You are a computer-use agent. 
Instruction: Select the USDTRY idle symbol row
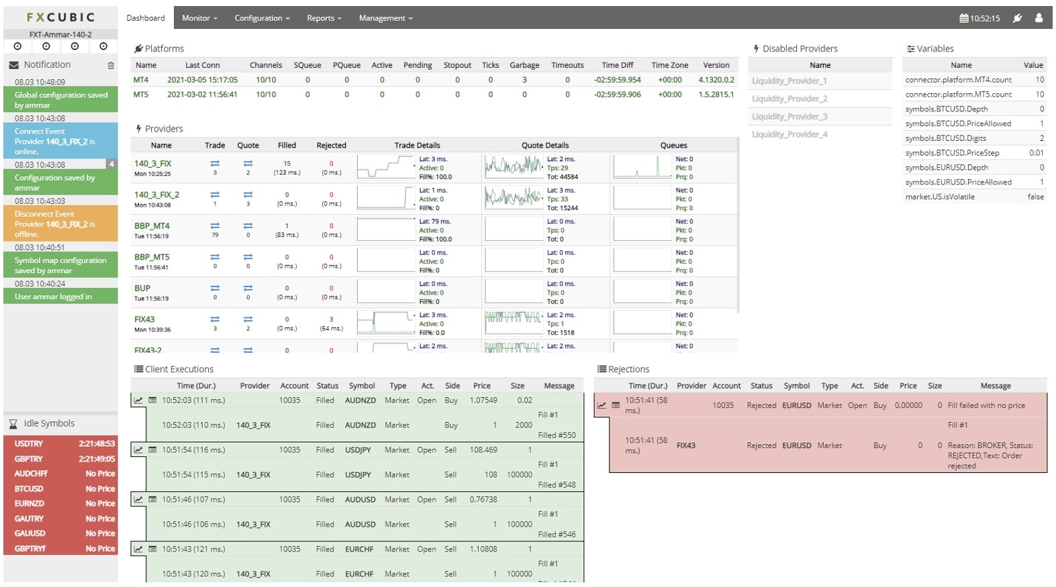tap(60, 443)
